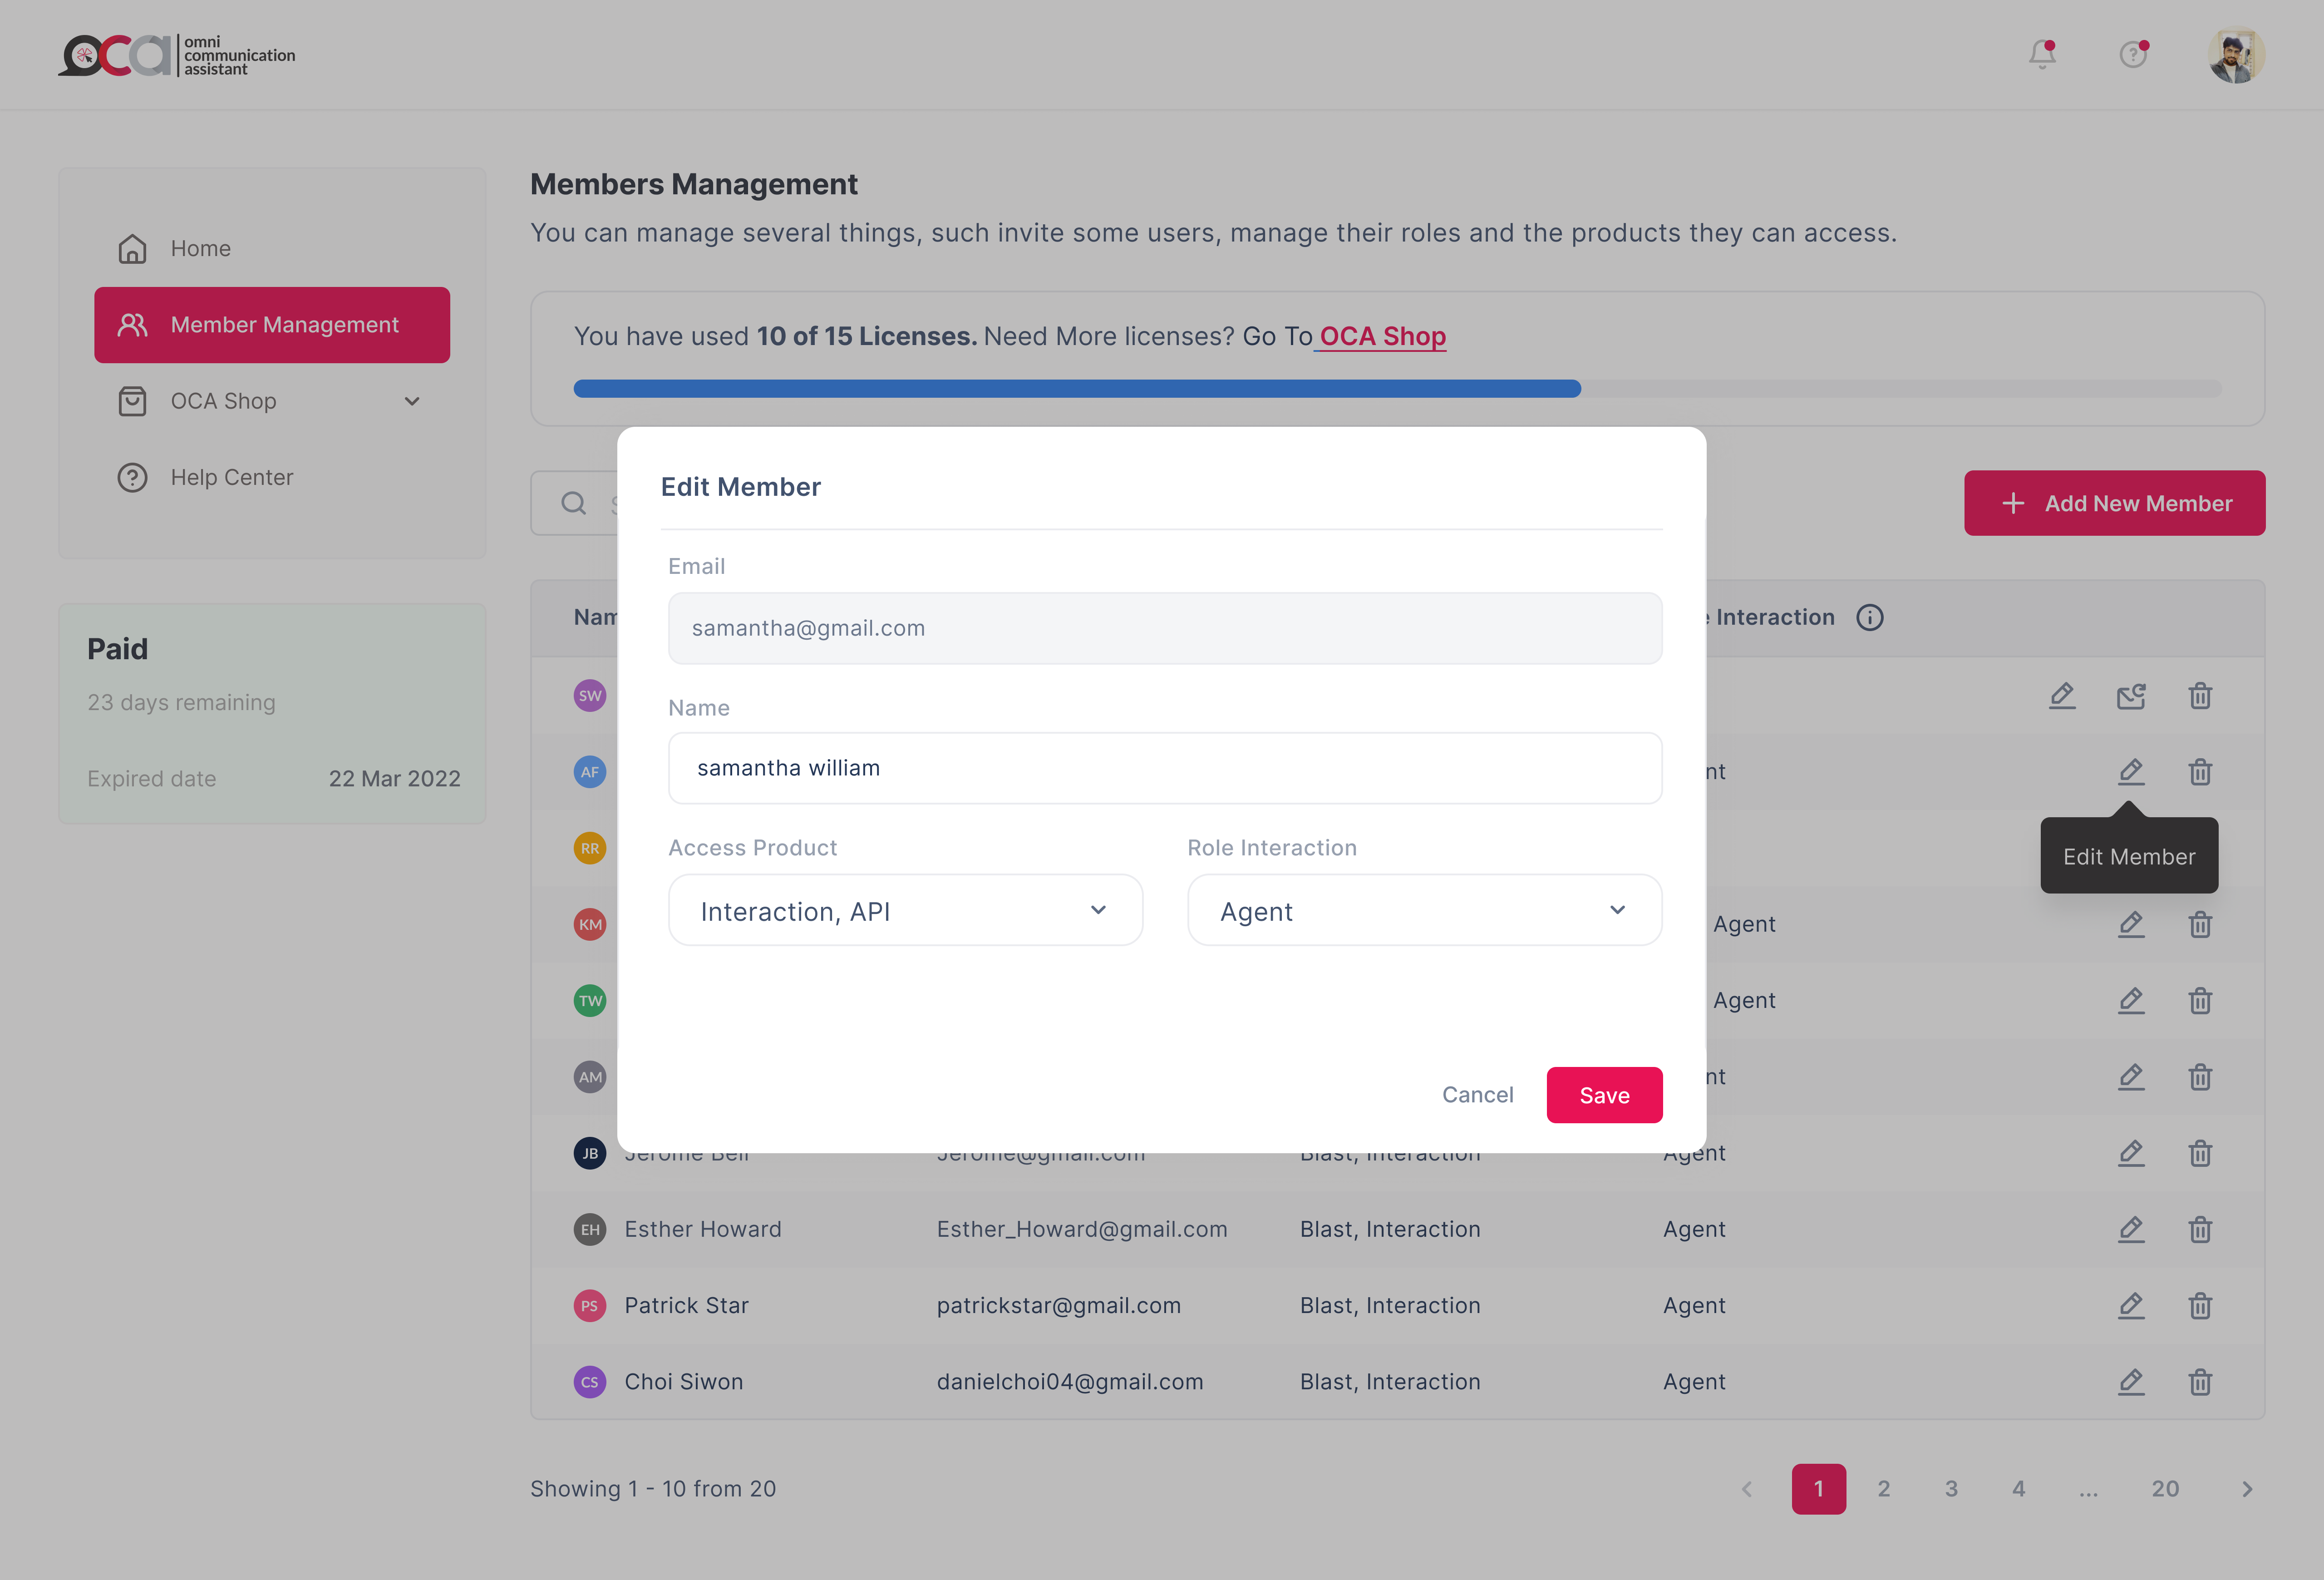Open the Role Interaction Agent dropdown

pyautogui.click(x=1424, y=910)
